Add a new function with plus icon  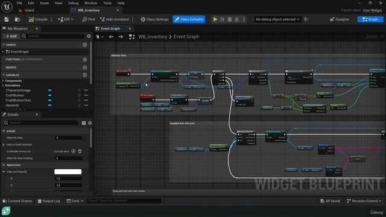click(x=84, y=59)
